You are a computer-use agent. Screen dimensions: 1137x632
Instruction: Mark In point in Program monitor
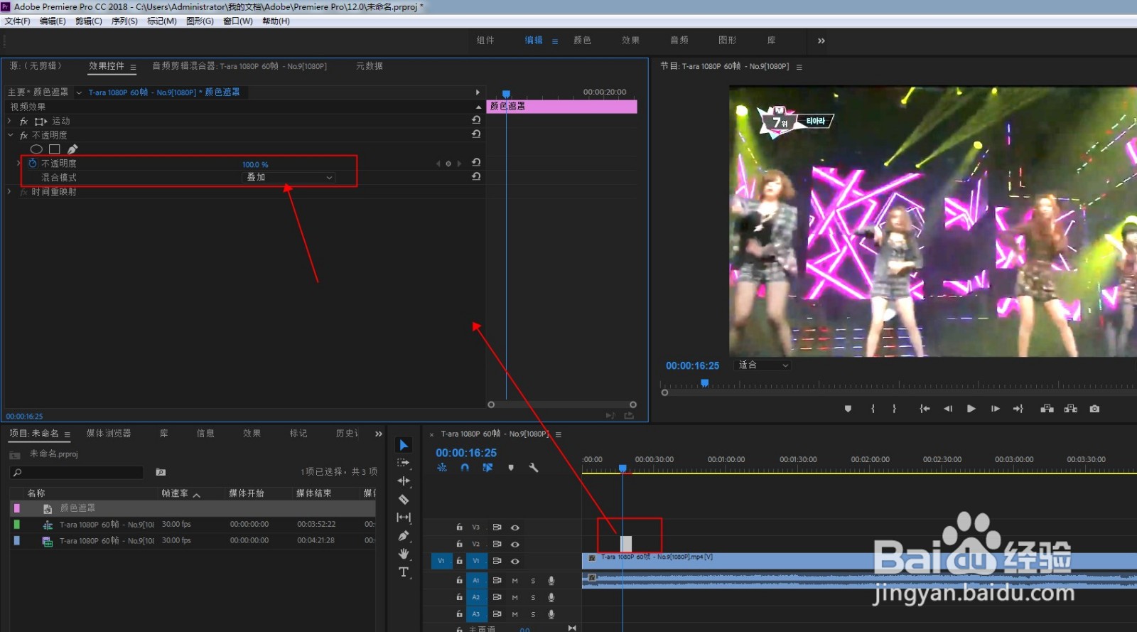[873, 409]
